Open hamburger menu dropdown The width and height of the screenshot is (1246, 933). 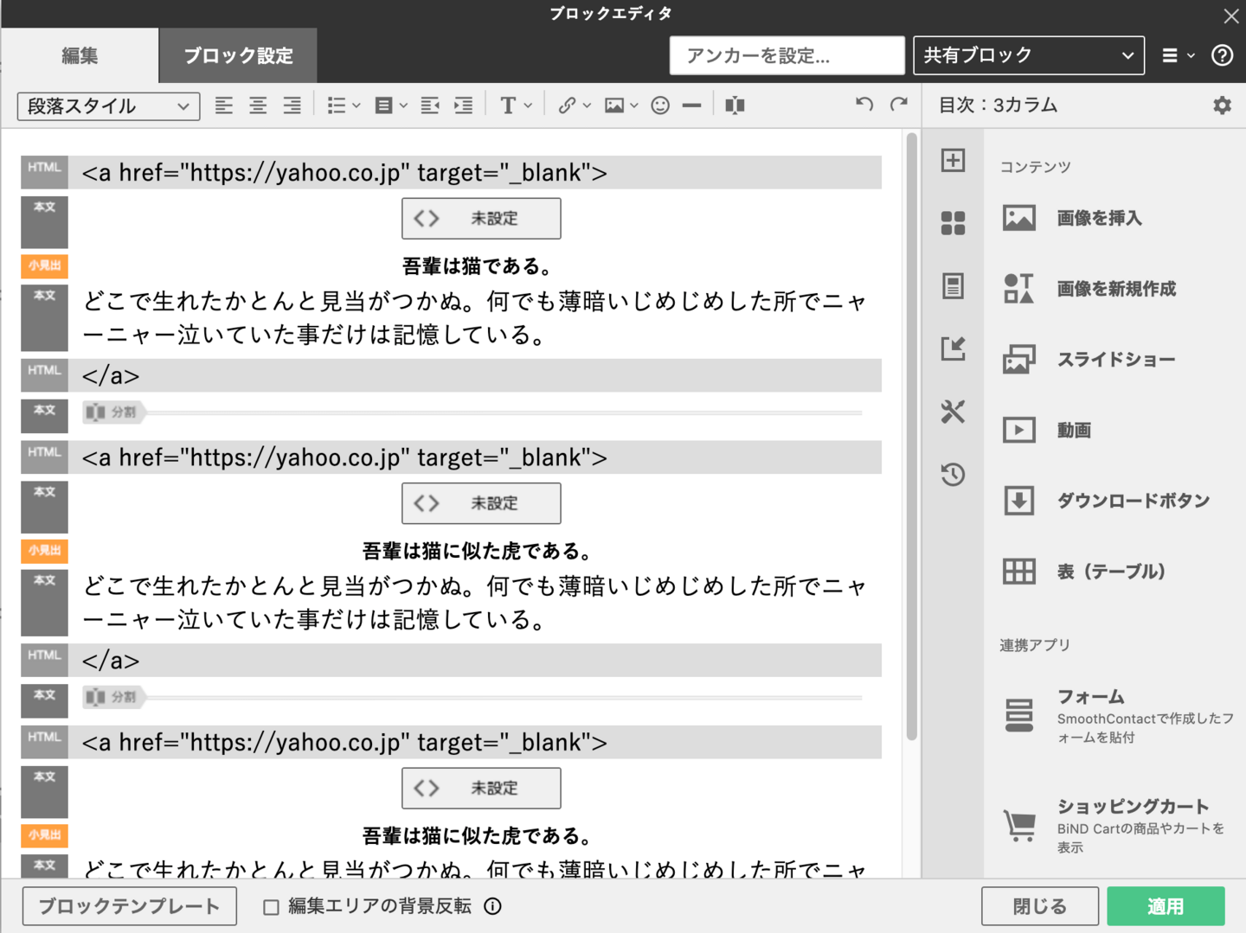click(1178, 55)
